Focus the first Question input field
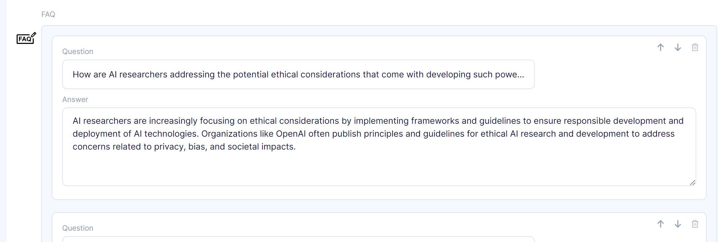The height and width of the screenshot is (242, 727). pyautogui.click(x=298, y=74)
